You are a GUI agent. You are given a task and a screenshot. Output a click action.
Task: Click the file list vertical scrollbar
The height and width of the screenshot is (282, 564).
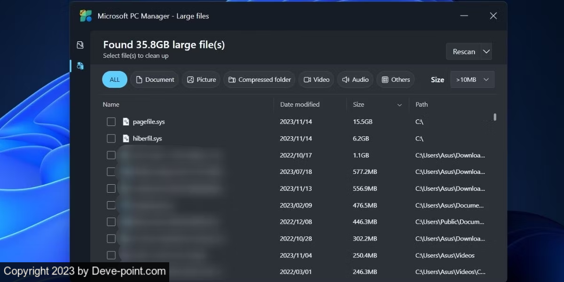(x=495, y=117)
